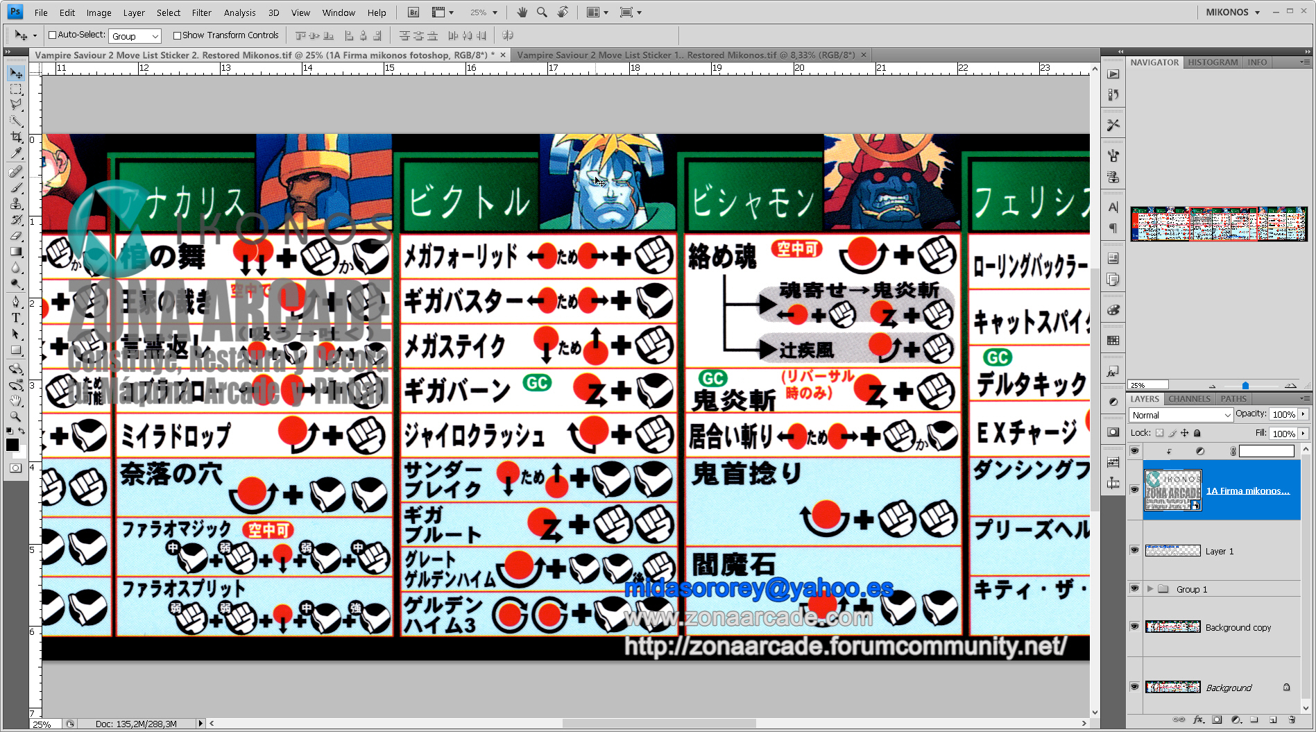The height and width of the screenshot is (732, 1316).
Task: Choose the Horizontal Type tool
Action: [x=15, y=318]
